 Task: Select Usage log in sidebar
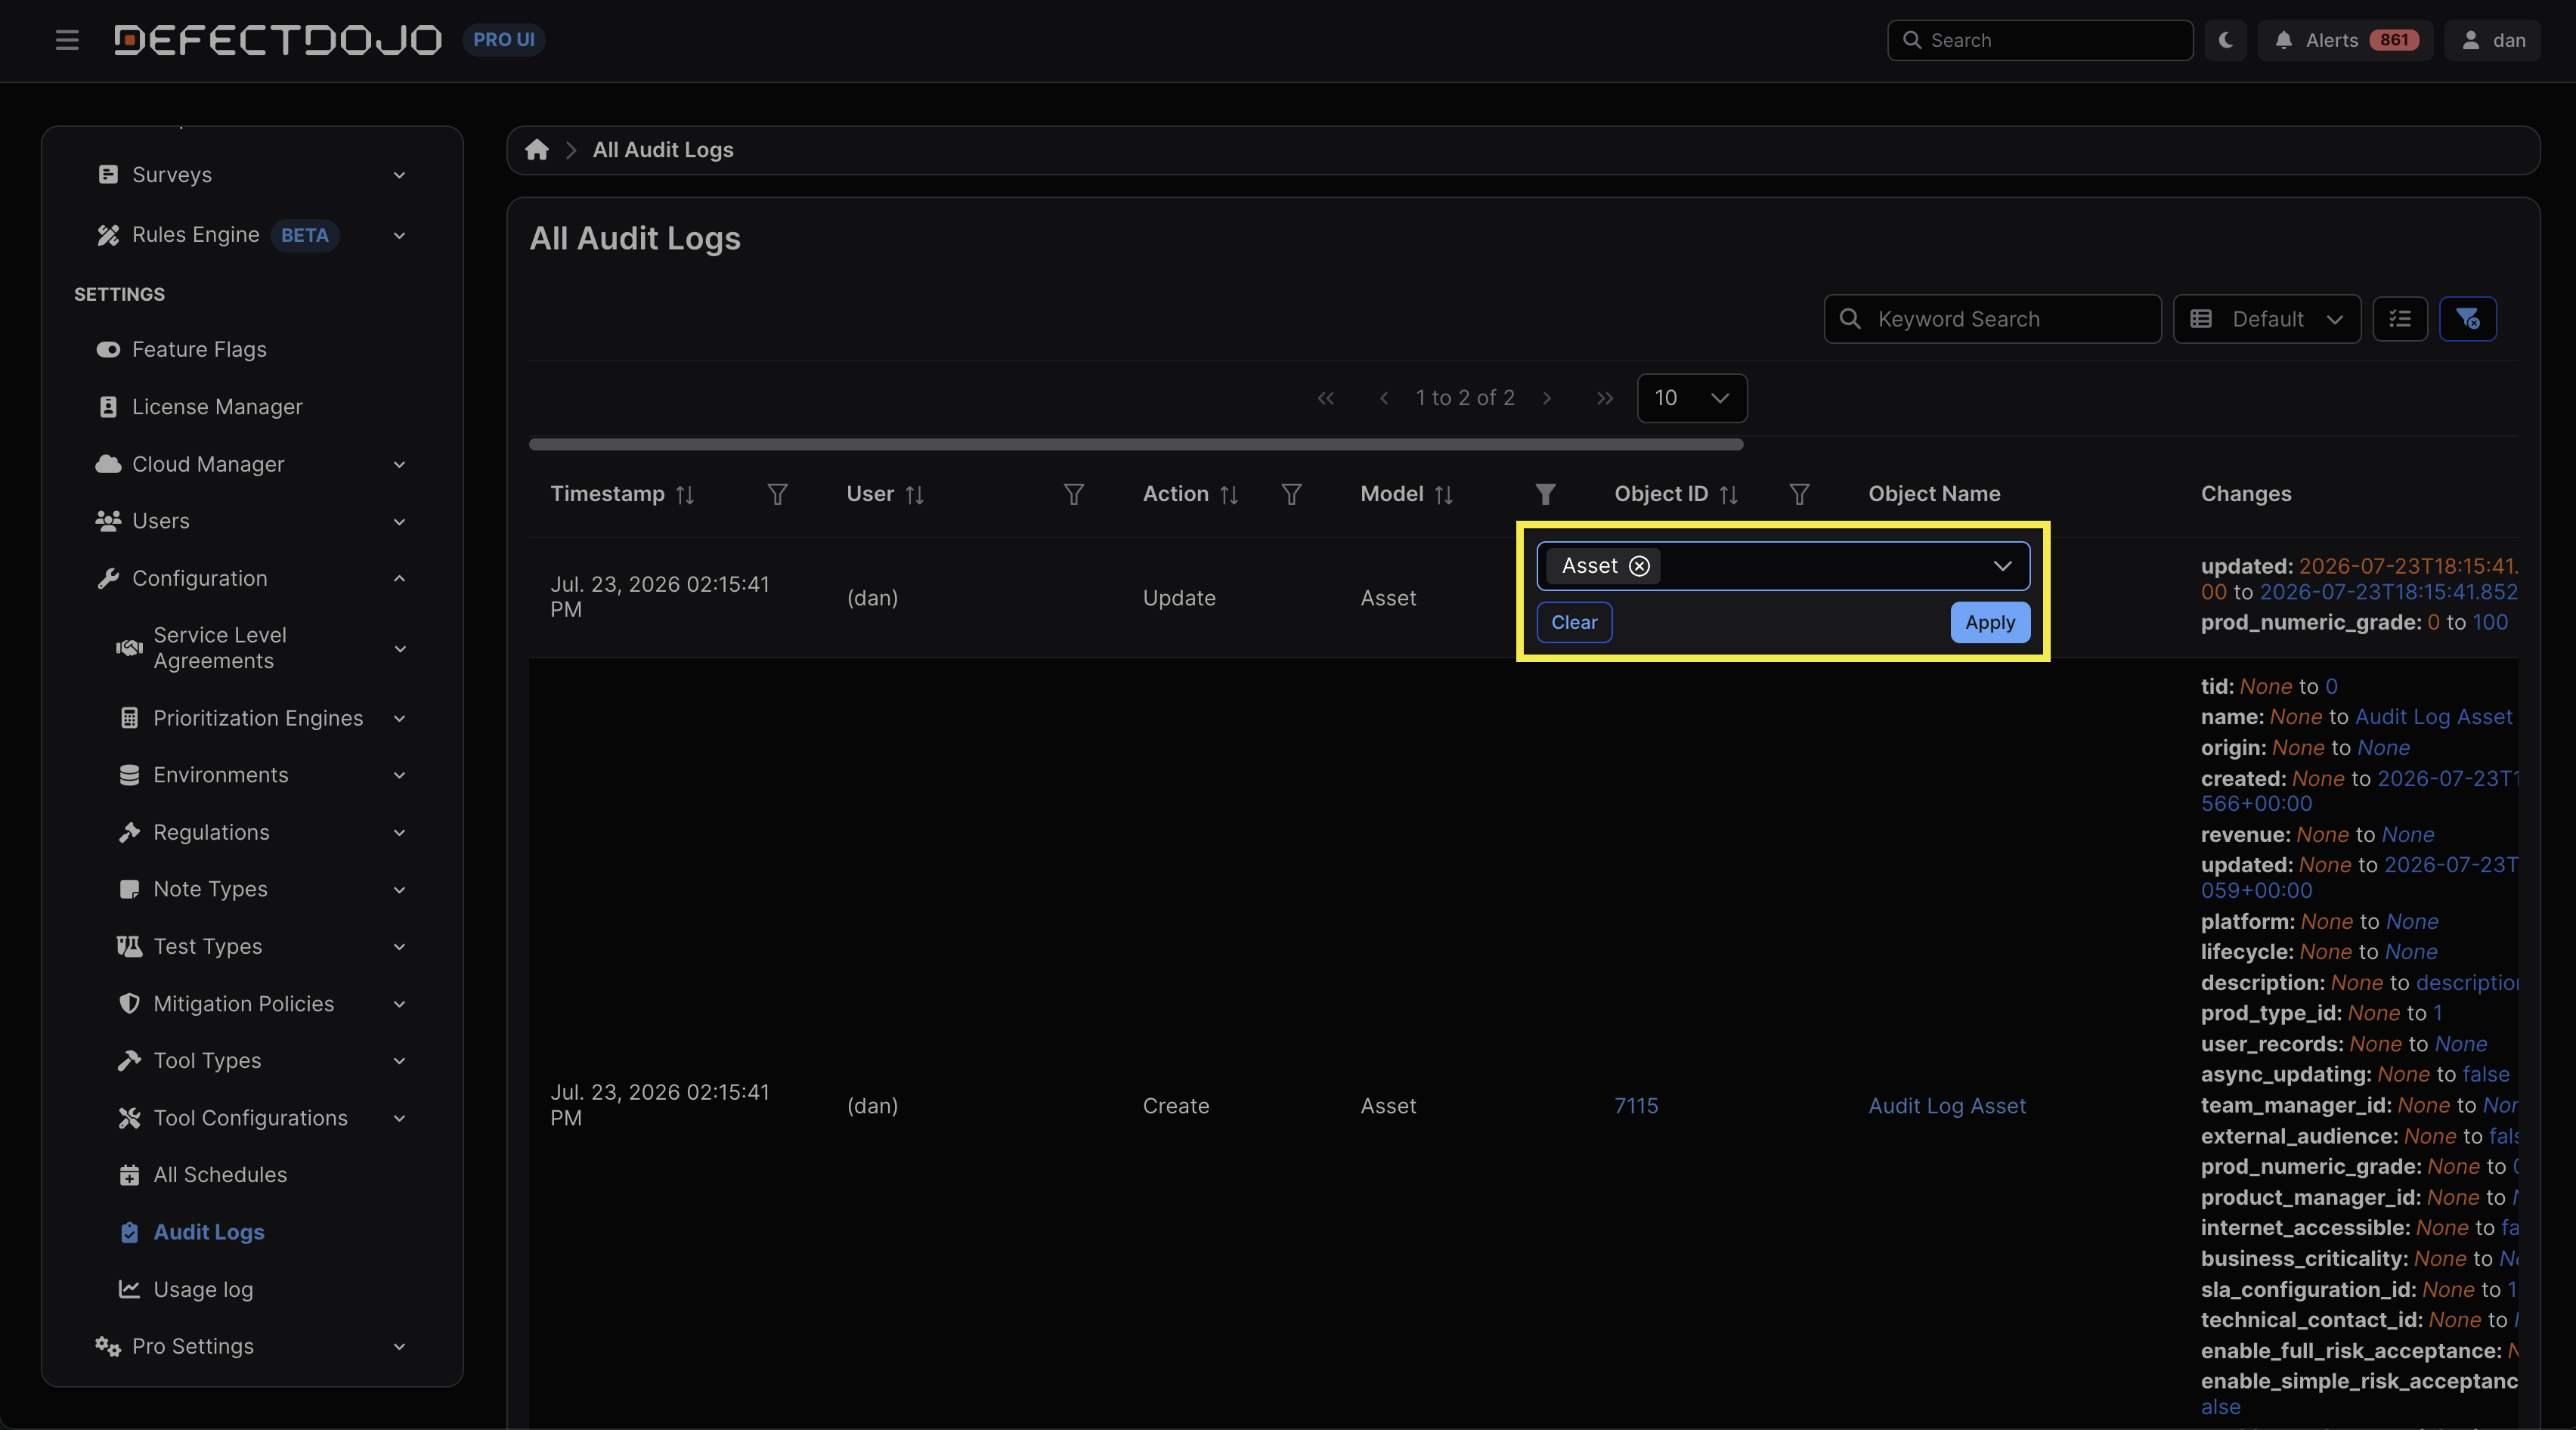tap(203, 1289)
